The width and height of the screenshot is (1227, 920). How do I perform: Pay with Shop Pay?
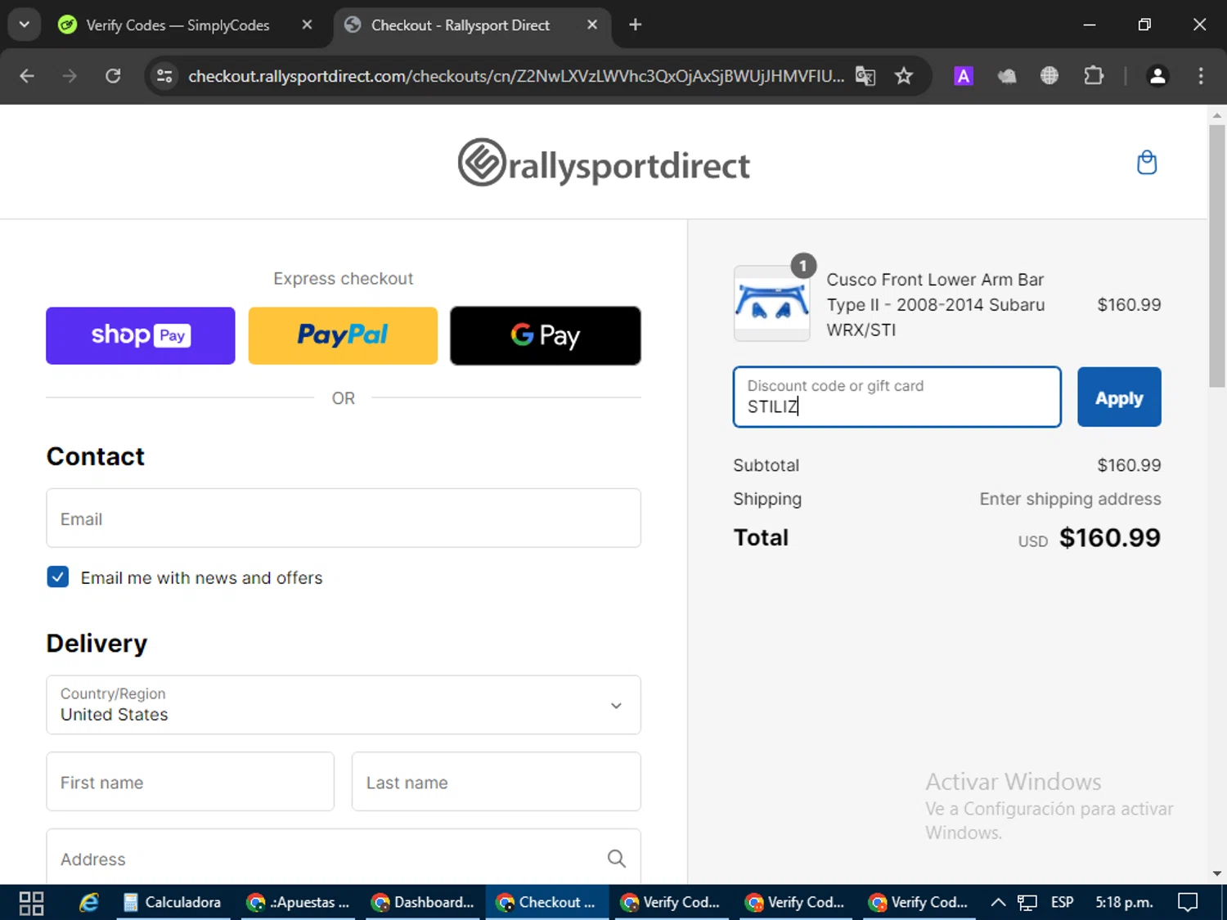tap(141, 335)
